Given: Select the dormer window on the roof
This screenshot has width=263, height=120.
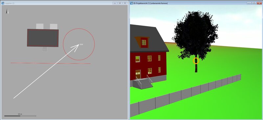Looking at the screenshot, I should 144,42.
